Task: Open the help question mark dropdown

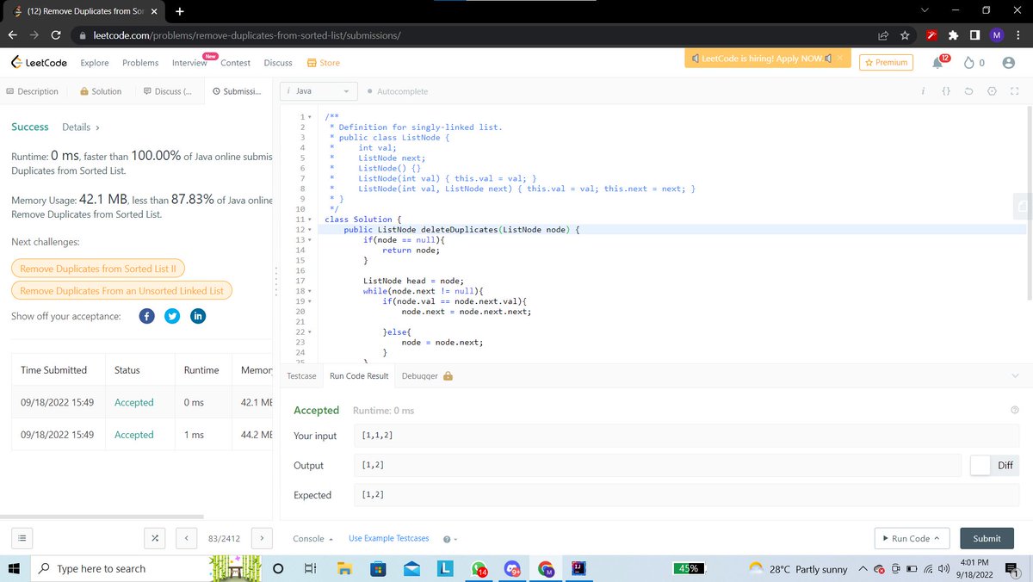Action: point(449,539)
